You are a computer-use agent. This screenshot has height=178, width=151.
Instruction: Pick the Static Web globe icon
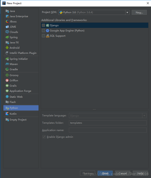[x=7, y=97]
